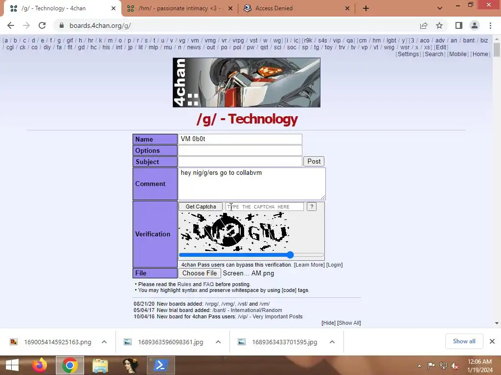This screenshot has width=501, height=375.
Task: Open the Windows Start menu
Action: coord(12,365)
